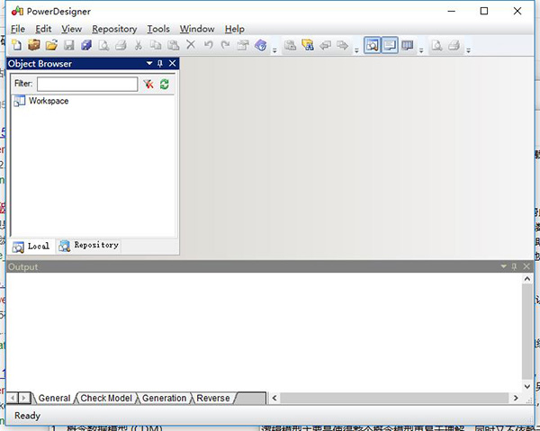Select the Reverse output tab
The width and height of the screenshot is (540, 431).
click(212, 399)
